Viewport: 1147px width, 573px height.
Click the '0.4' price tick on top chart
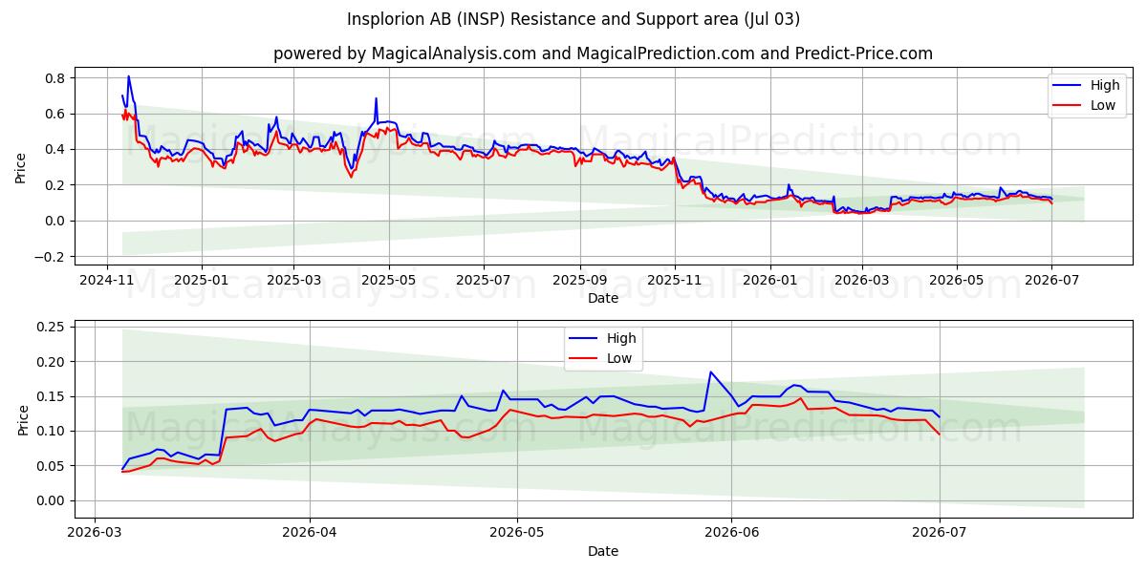pyautogui.click(x=54, y=150)
